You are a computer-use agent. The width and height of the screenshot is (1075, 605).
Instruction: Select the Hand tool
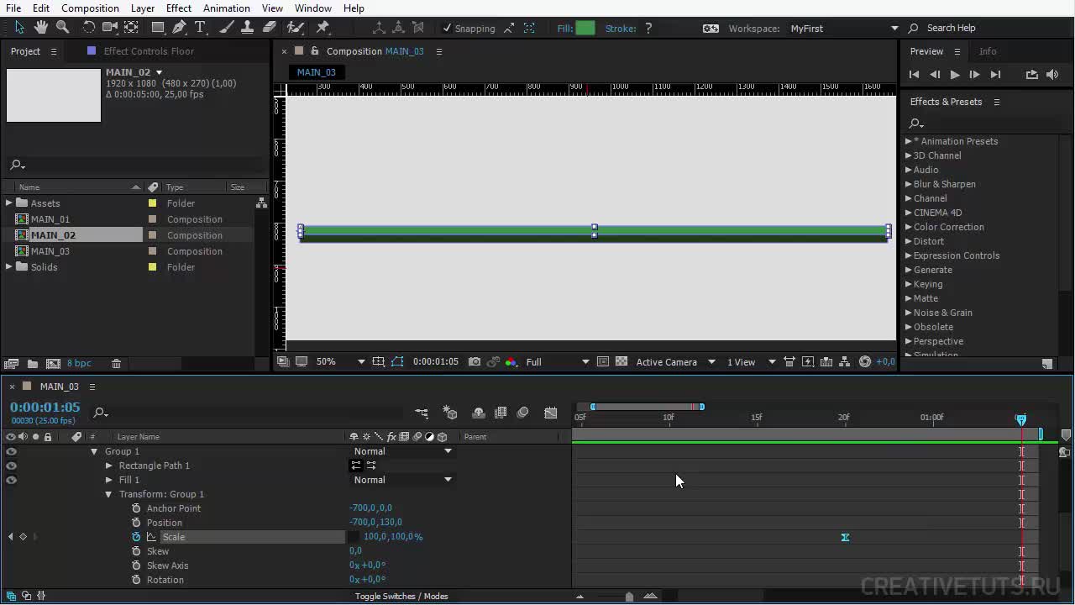point(40,28)
